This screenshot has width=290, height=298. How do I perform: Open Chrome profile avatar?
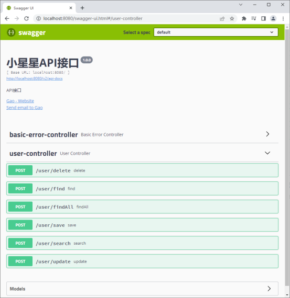pos(273,18)
